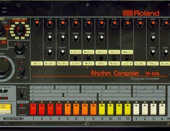This screenshot has height=131, width=170.
Task: Flip the Hi Conga / Hi Tom switch
Action: click(101, 58)
